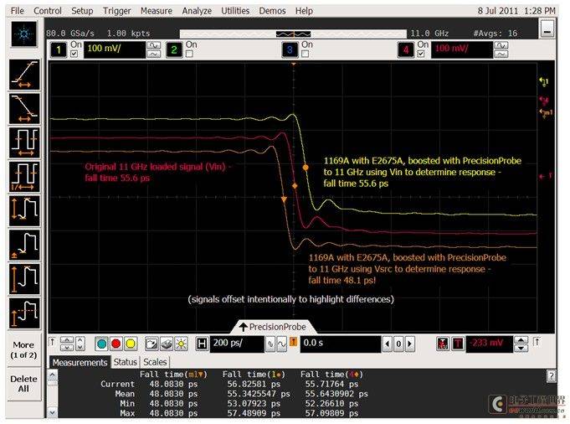The width and height of the screenshot is (570, 424).
Task: Open channel 4 setup button
Action: tap(406, 49)
